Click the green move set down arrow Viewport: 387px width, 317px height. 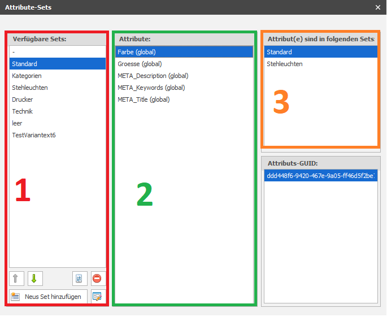click(x=35, y=279)
